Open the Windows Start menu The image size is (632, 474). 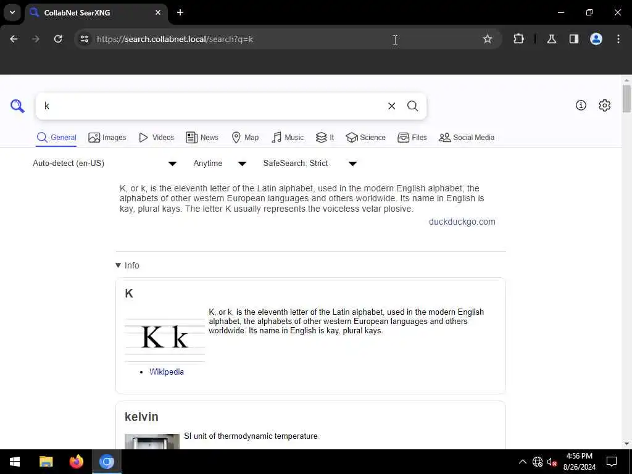click(15, 462)
